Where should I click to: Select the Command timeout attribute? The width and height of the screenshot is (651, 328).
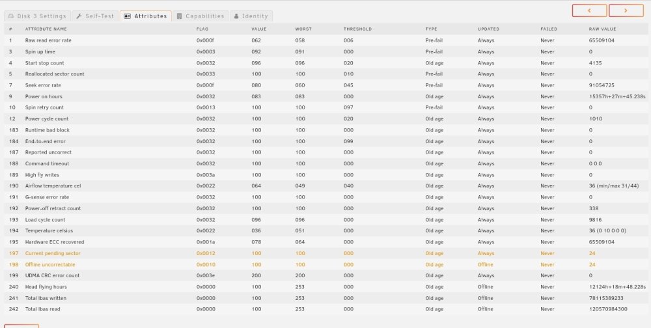click(x=47, y=163)
